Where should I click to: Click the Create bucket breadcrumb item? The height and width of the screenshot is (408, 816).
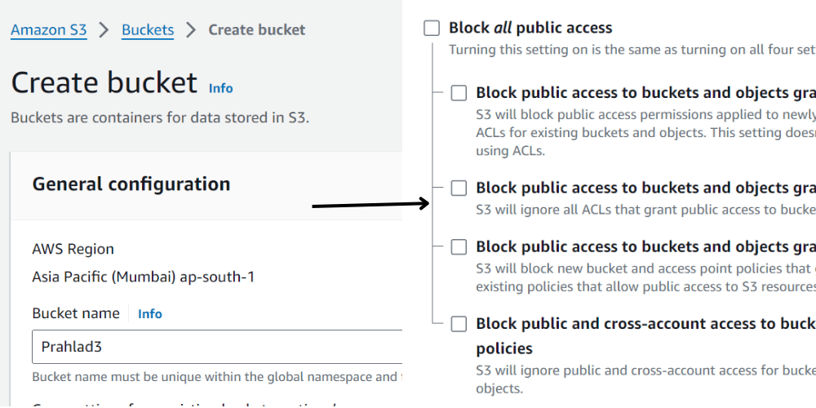pyautogui.click(x=256, y=30)
